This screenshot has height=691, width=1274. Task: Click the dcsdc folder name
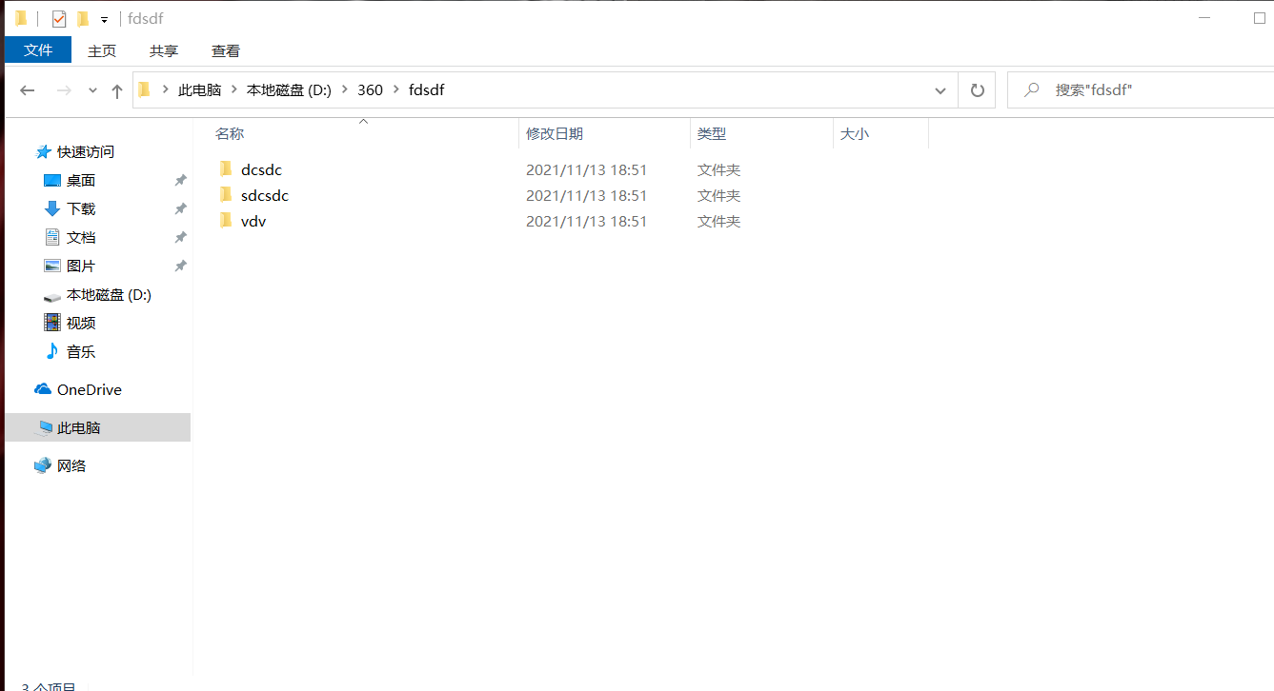261,169
